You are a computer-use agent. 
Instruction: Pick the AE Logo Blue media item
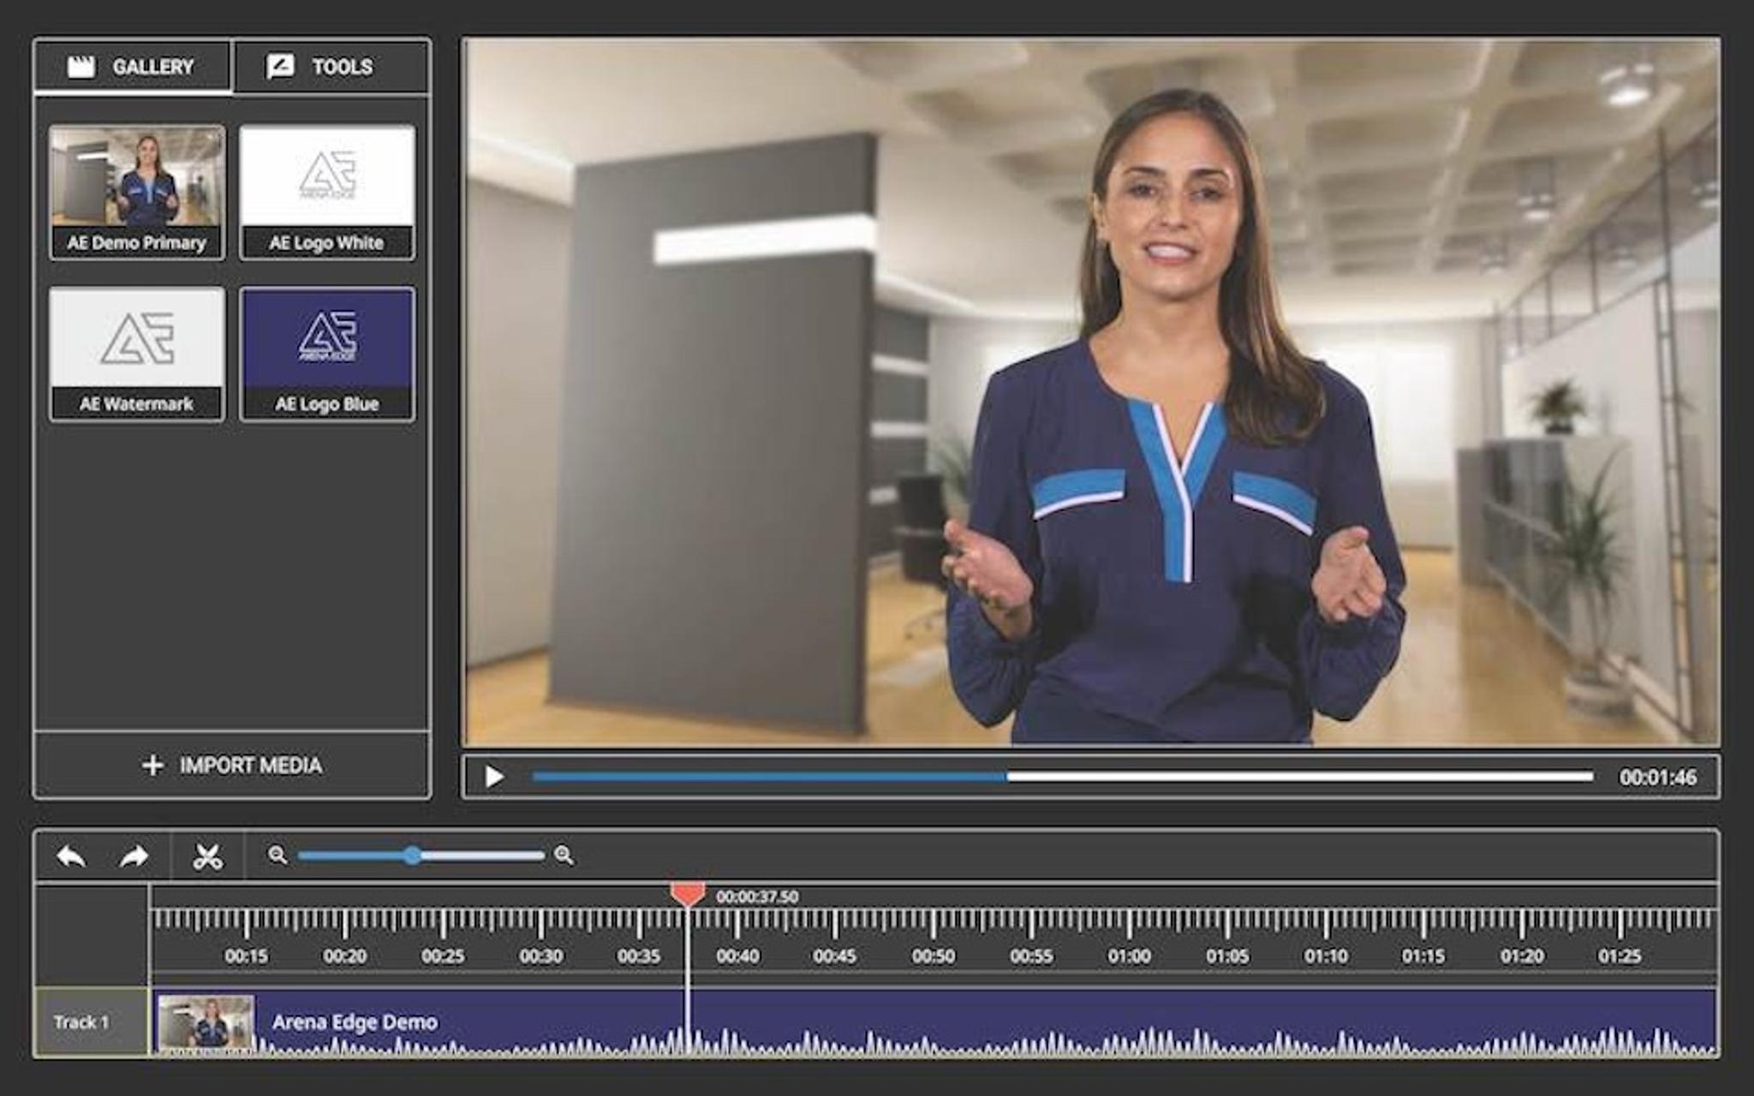coord(327,354)
